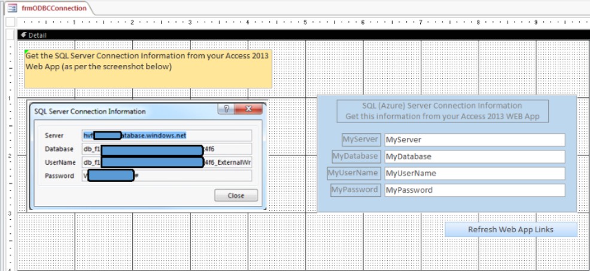The height and width of the screenshot is (271, 590).
Task: Click the form icon on frmODBCConnection tab
Action: tap(13, 8)
